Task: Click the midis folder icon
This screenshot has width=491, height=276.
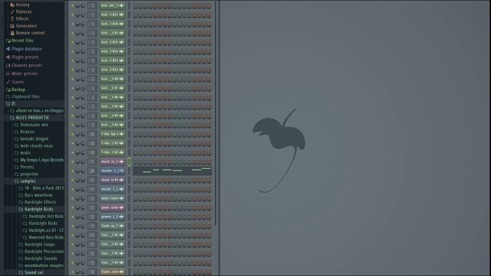Action: point(16,153)
